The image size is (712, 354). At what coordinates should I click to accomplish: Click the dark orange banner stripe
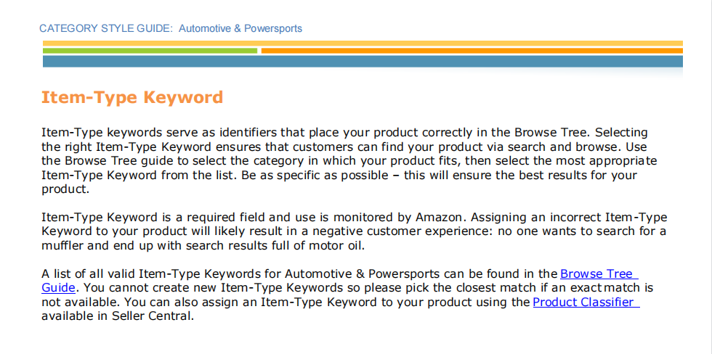[x=472, y=50]
